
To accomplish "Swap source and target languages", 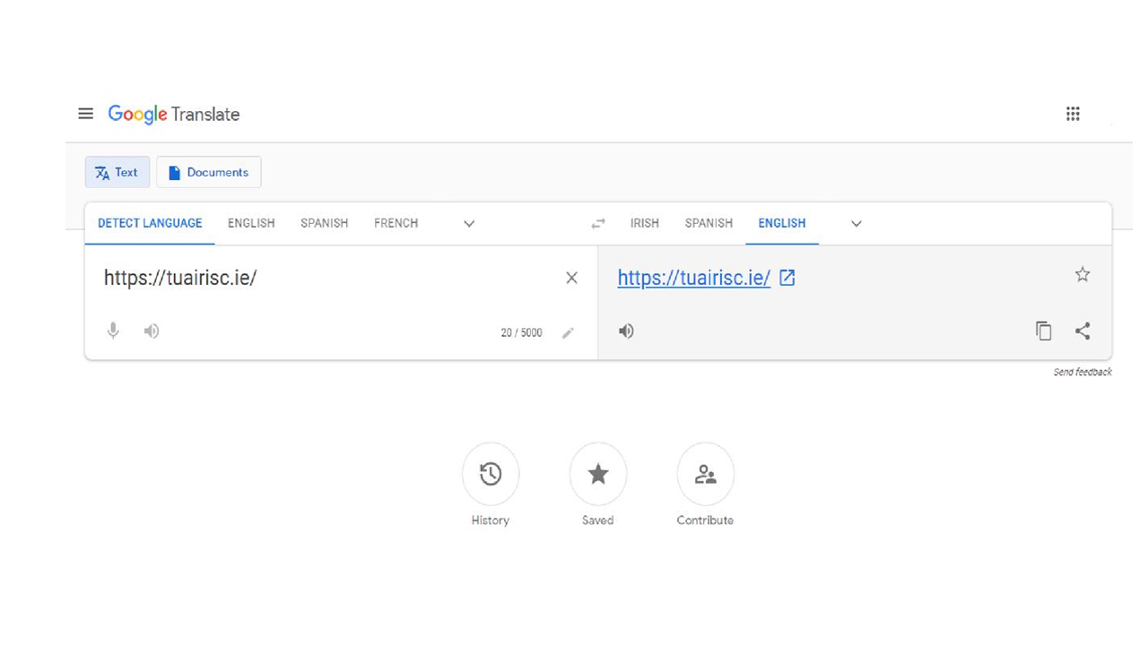I will [x=598, y=223].
